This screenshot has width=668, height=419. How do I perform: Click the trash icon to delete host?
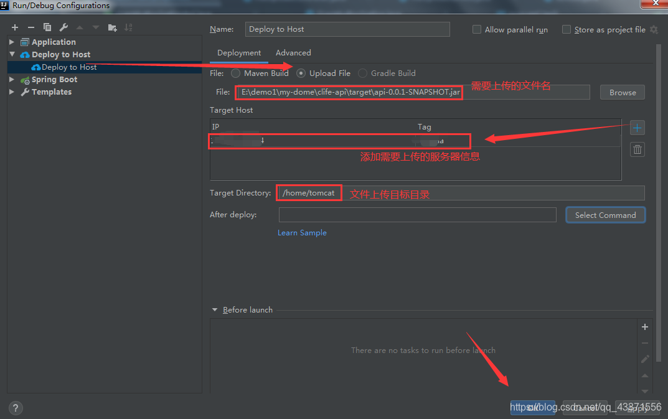[x=637, y=149]
